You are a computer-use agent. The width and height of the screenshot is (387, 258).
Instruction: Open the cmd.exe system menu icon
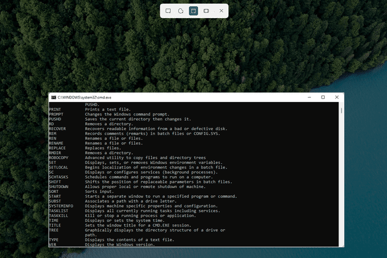pos(54,97)
